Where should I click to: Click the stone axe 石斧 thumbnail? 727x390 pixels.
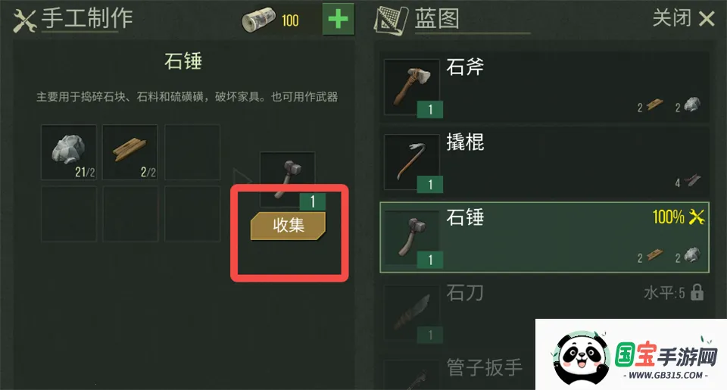[x=412, y=87]
